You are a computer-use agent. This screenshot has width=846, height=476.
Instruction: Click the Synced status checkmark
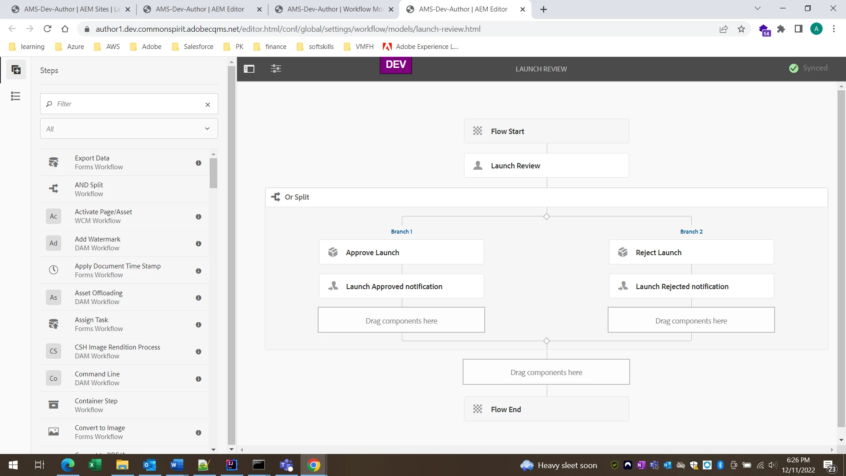(x=794, y=68)
